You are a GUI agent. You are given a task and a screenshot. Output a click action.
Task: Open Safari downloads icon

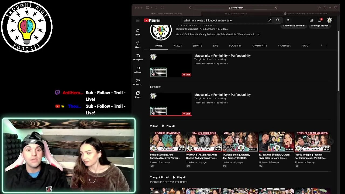pos(319,8)
